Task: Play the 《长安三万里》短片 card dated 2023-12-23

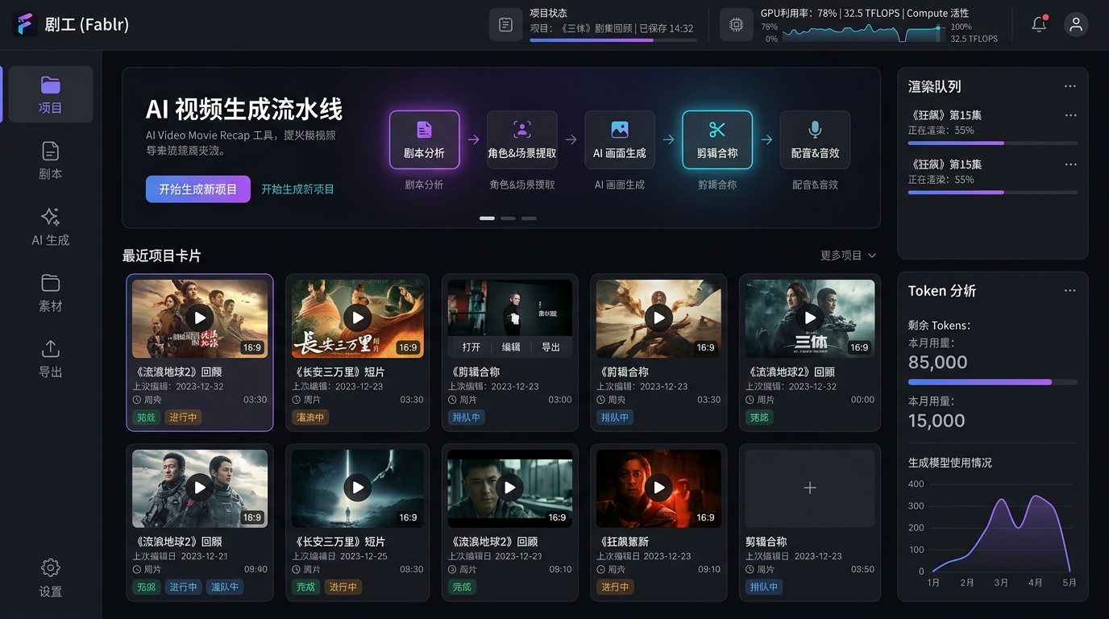Action: click(x=358, y=318)
